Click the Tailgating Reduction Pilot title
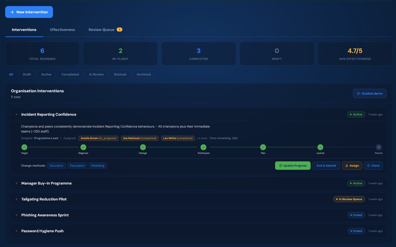 44,199
